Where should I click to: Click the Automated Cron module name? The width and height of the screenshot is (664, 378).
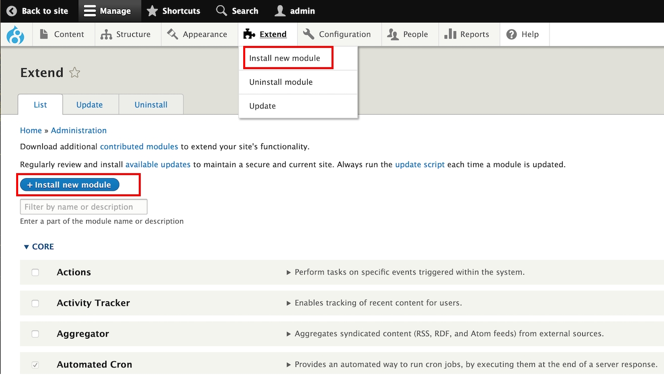point(94,364)
